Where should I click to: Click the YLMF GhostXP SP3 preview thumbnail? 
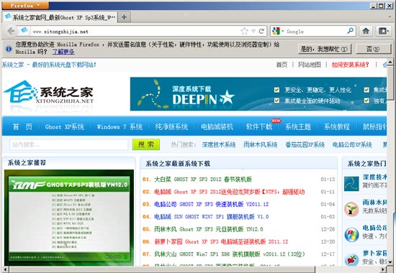(69, 218)
